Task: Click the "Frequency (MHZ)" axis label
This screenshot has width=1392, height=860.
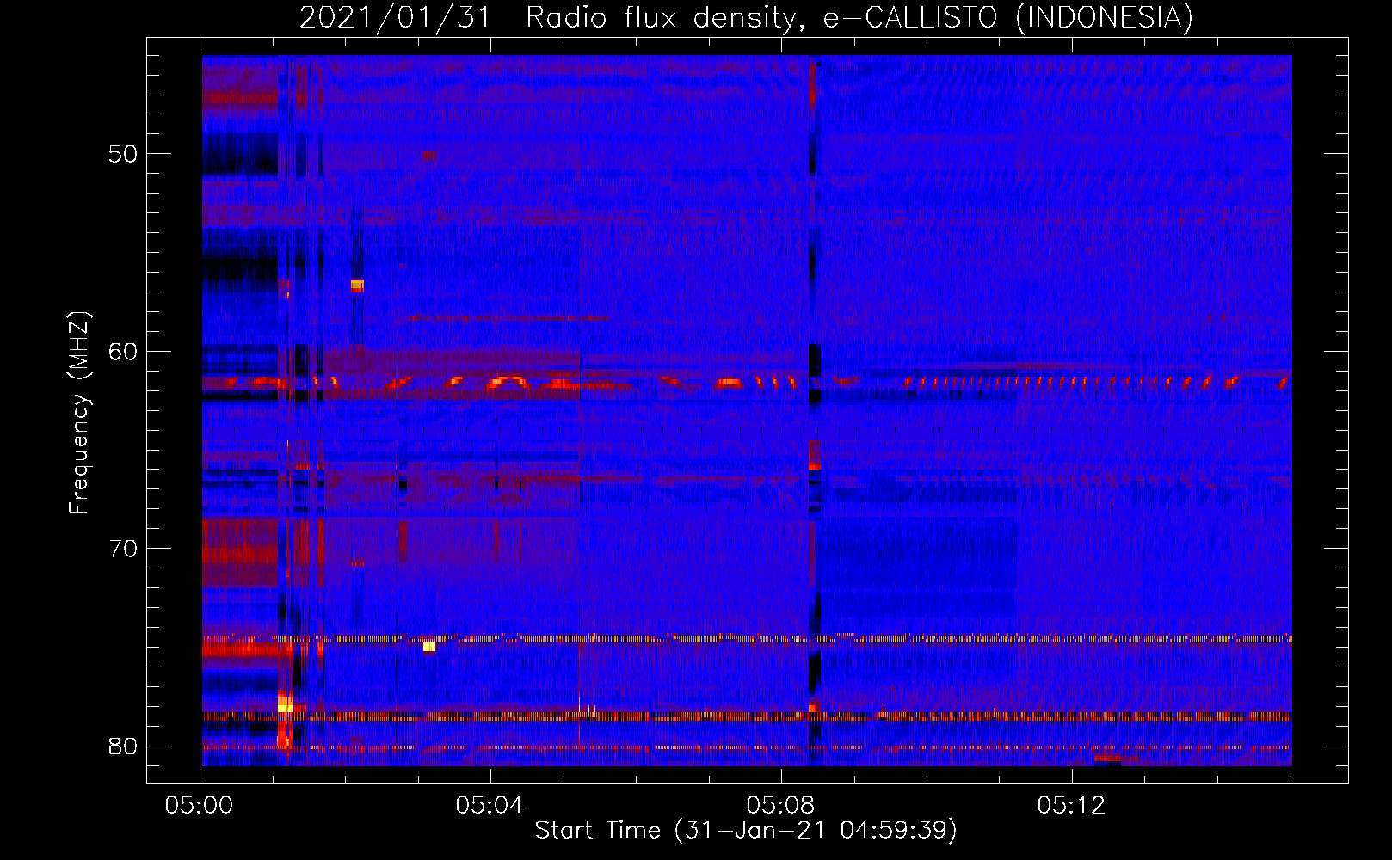Action: (x=79, y=413)
